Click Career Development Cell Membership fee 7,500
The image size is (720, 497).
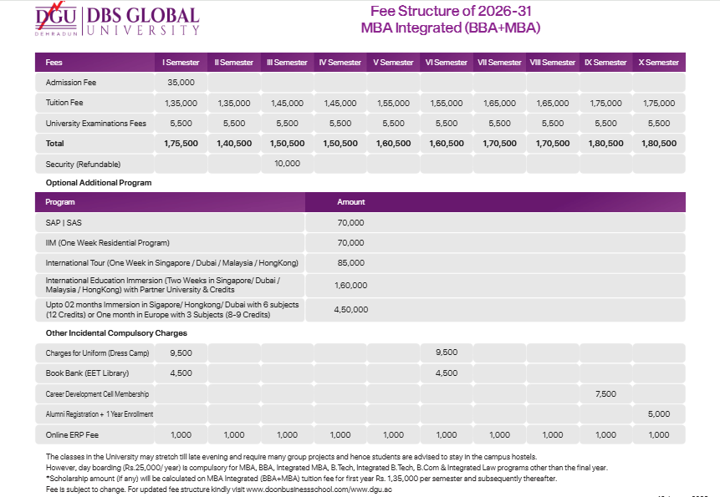click(605, 393)
